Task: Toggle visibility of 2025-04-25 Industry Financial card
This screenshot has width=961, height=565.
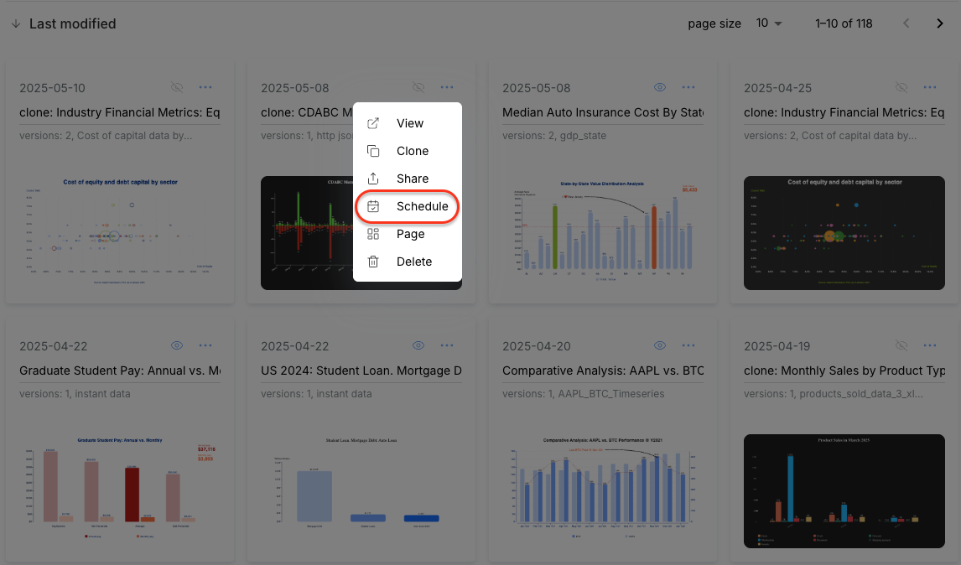Action: pos(901,88)
